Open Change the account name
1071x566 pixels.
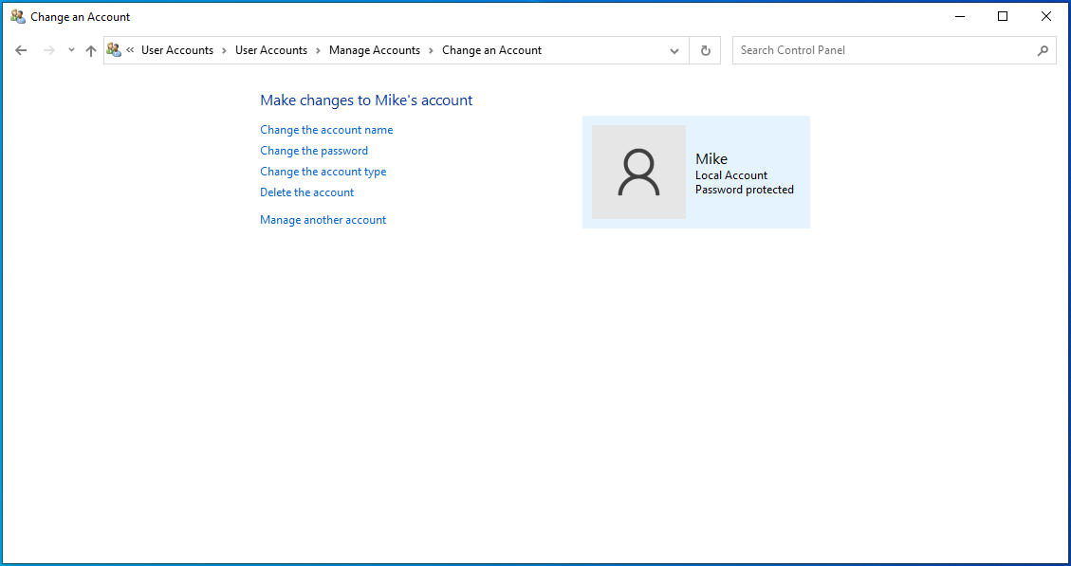point(326,130)
